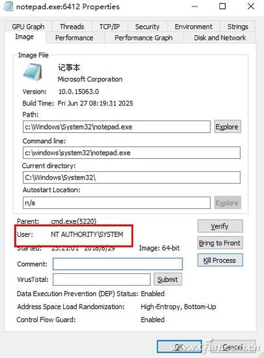Open the Environment tab
The height and width of the screenshot is (358, 264).
click(194, 27)
